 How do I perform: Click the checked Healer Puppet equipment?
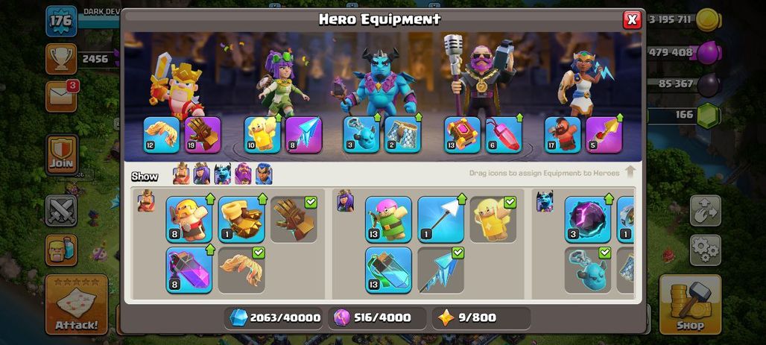click(x=493, y=219)
